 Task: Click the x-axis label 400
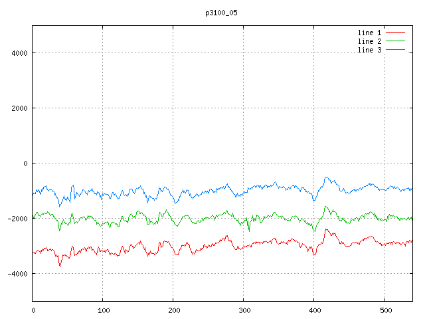tap(315, 310)
